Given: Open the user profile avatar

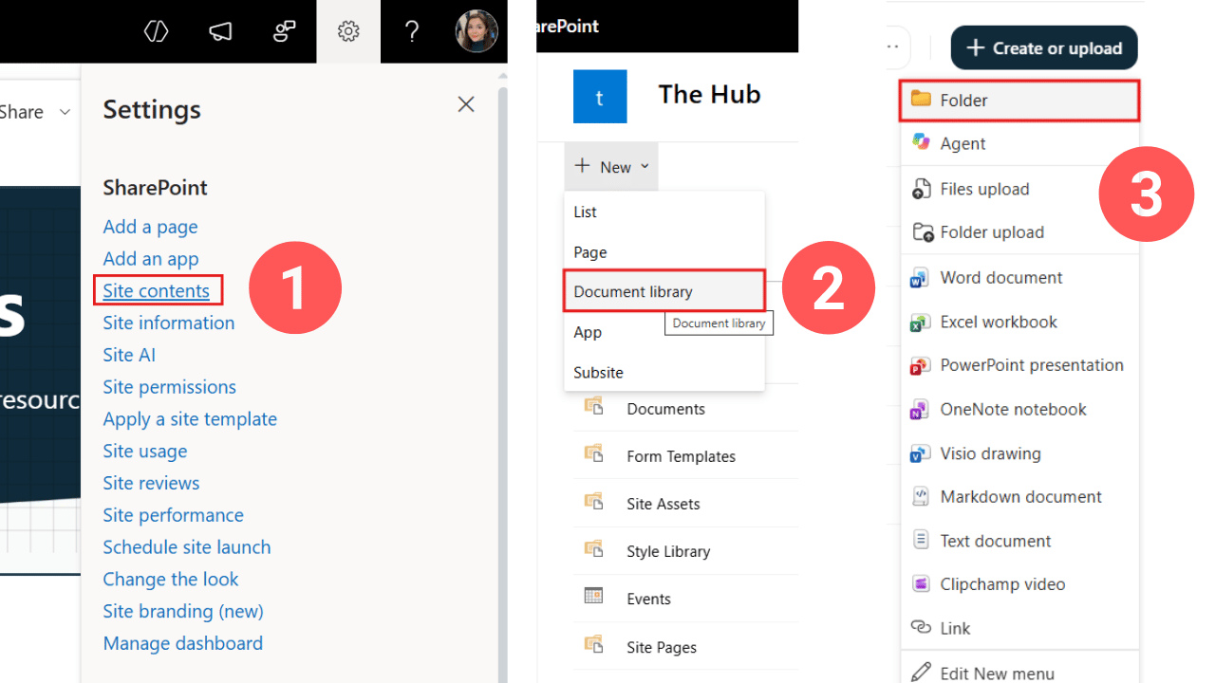Looking at the screenshot, I should (x=477, y=31).
